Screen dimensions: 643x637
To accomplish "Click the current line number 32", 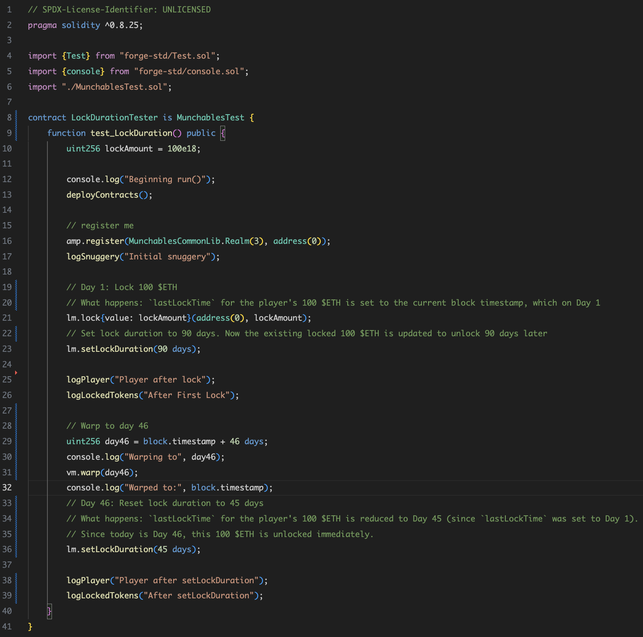I will click(x=7, y=487).
